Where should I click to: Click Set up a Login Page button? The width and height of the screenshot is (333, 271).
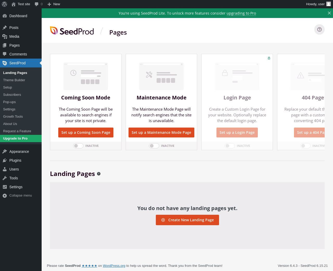coord(237,133)
